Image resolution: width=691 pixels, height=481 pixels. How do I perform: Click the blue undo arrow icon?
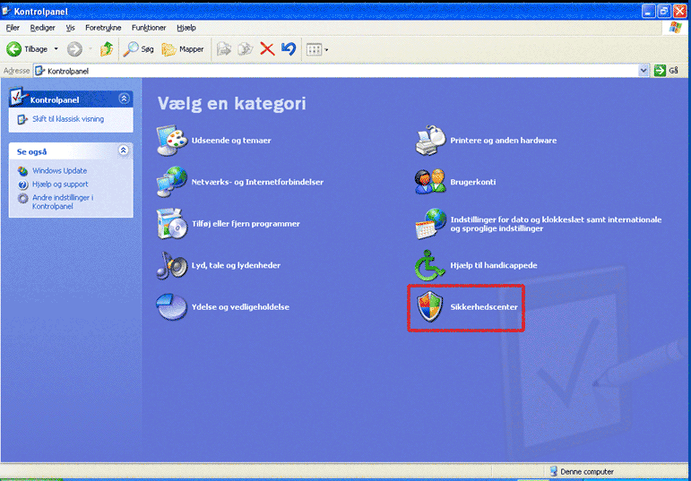click(289, 49)
